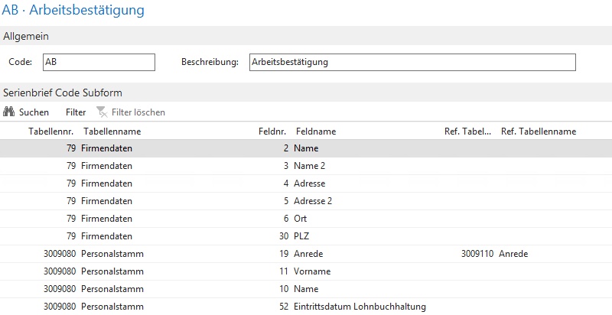Open the Filter option in toolbar
The image size is (612, 315).
coord(76,112)
